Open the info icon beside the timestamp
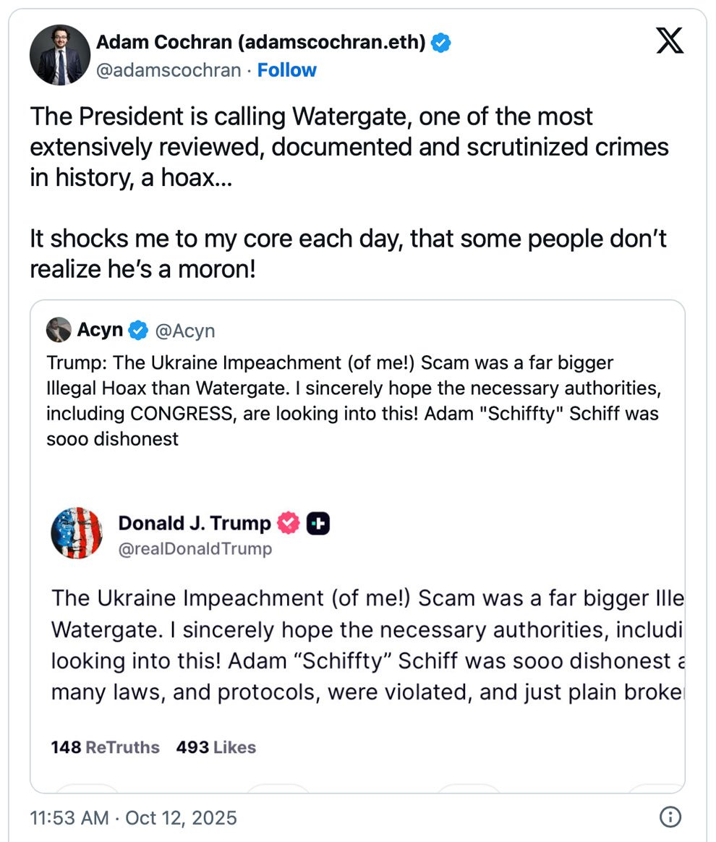Viewport: 716px width, 842px height. click(x=670, y=817)
